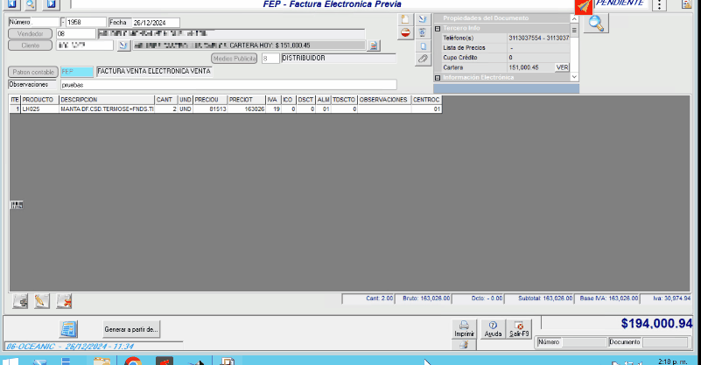Collapse the Tercero Info section
This screenshot has width=701, height=365.
coord(438,28)
